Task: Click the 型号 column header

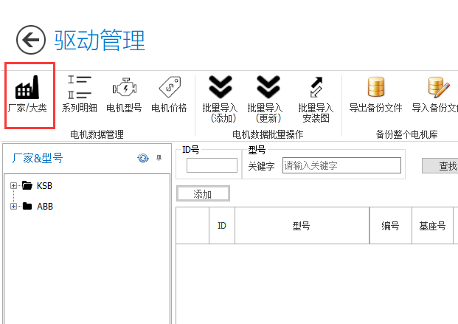Action: pyautogui.click(x=302, y=225)
